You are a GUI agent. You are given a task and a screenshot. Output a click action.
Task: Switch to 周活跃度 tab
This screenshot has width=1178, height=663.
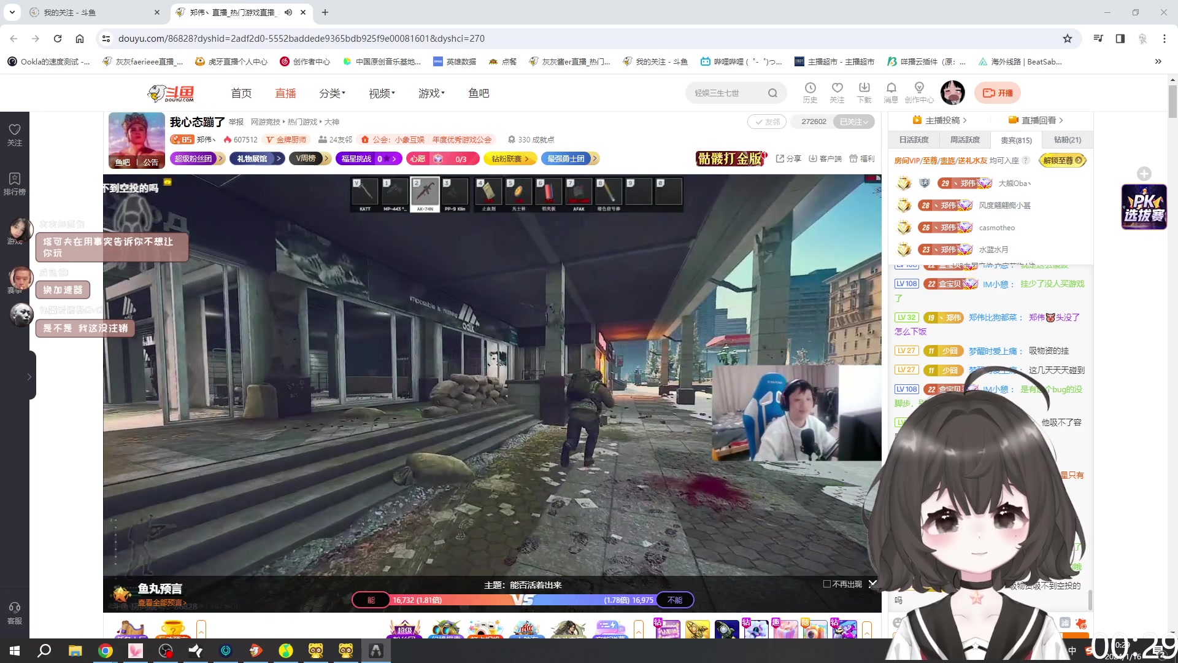point(965,140)
